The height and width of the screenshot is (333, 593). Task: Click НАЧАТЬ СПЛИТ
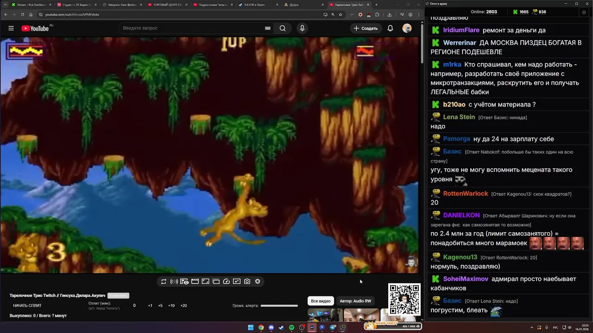point(27,306)
